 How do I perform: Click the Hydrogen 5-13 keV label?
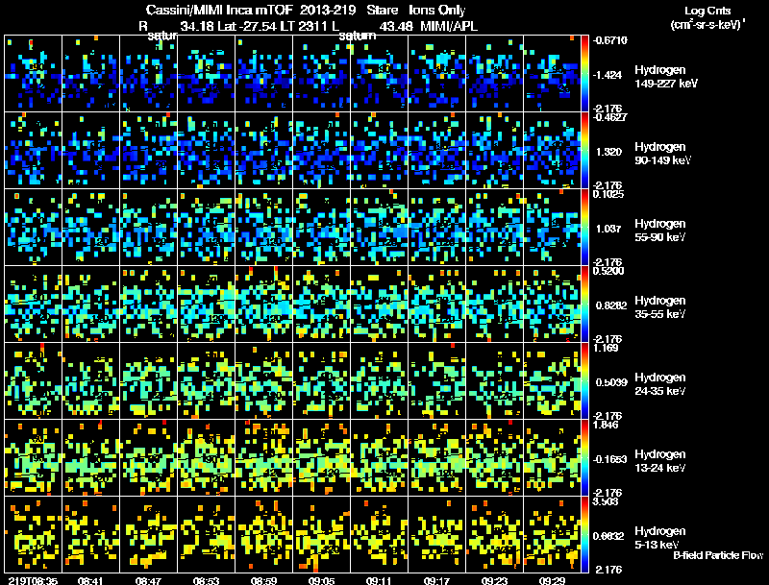click(660, 538)
